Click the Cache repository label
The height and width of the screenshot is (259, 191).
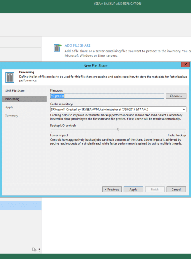[x=61, y=104]
